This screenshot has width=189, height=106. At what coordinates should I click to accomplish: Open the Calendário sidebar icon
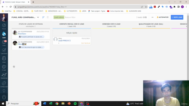4,51
